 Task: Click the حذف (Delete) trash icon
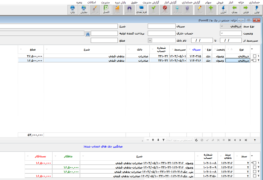(187, 10)
